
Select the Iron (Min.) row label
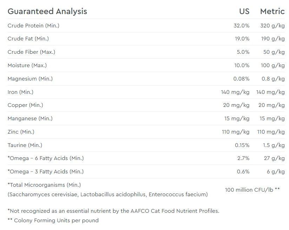[x=20, y=92]
